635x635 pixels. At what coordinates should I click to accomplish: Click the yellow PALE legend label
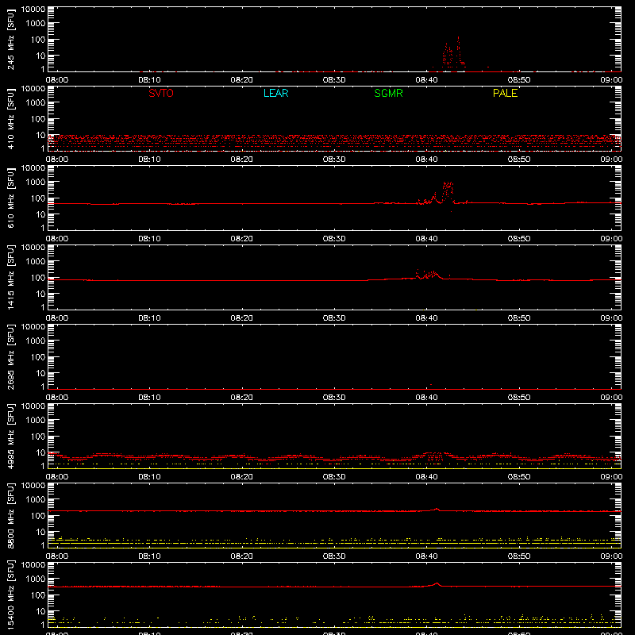[505, 93]
